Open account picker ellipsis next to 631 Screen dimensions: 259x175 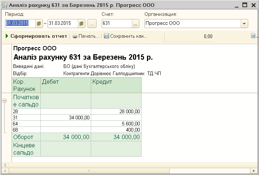click(x=135, y=24)
